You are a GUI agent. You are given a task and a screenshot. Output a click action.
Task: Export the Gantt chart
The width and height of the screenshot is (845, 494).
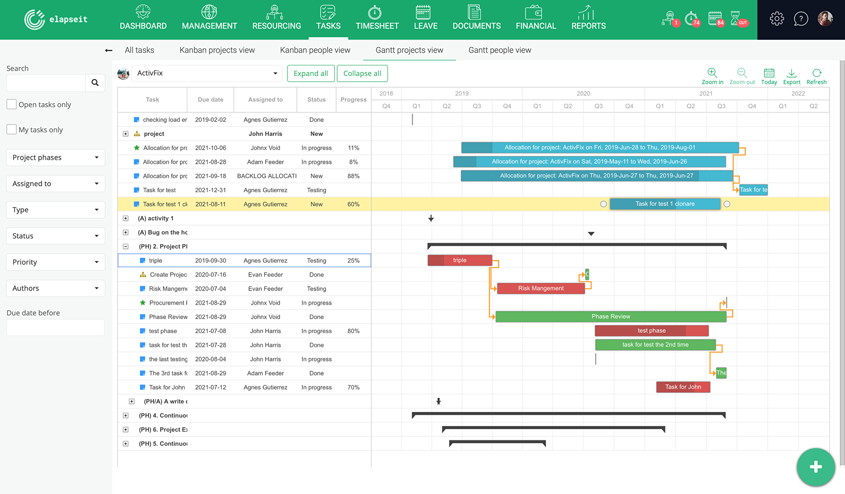791,73
